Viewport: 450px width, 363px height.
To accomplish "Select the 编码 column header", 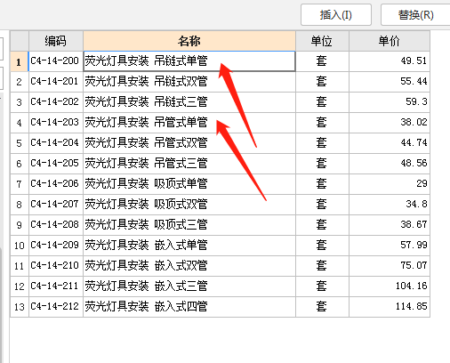I will tap(56, 41).
